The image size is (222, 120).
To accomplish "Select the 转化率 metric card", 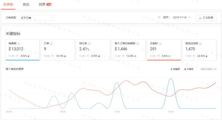I will tap(93, 50).
